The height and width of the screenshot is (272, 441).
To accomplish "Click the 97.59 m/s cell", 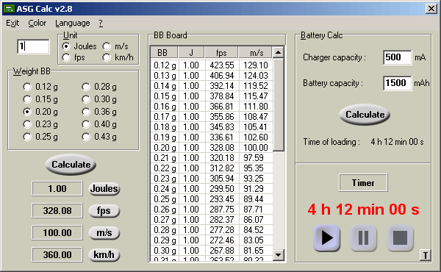I will pyautogui.click(x=256, y=158).
